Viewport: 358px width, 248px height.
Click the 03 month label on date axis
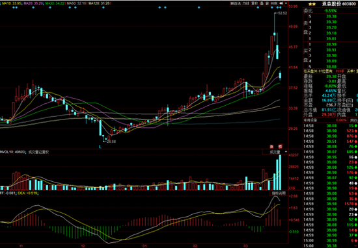click(x=245, y=246)
